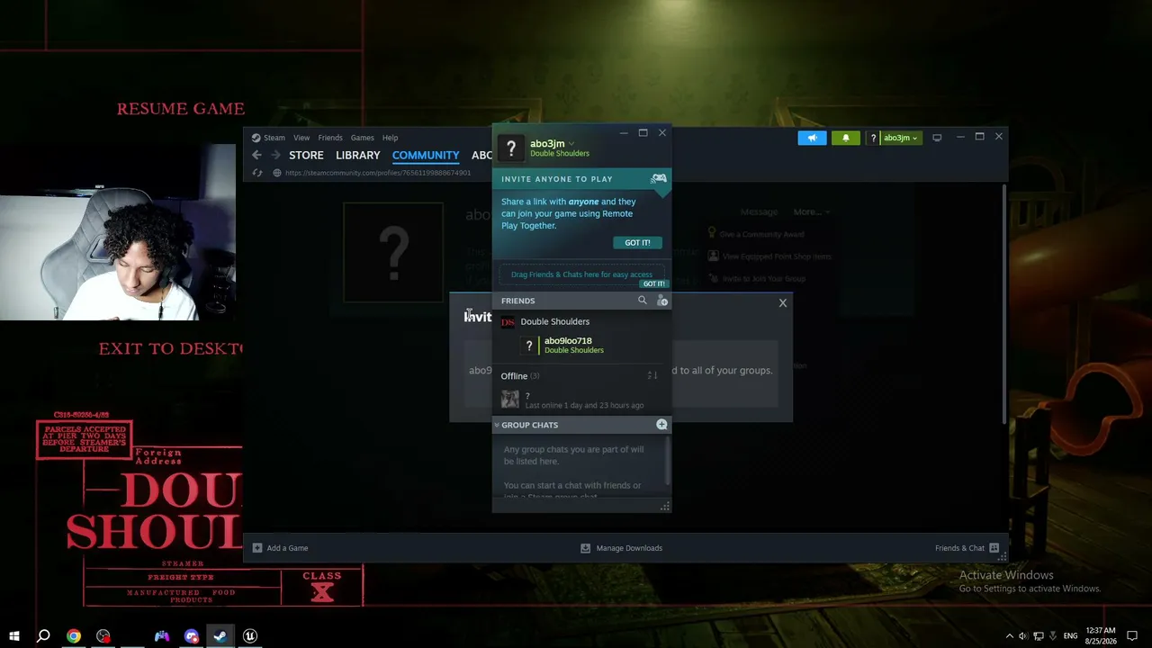
Task: Click the offline friend's avatar picture
Action: pos(510,399)
